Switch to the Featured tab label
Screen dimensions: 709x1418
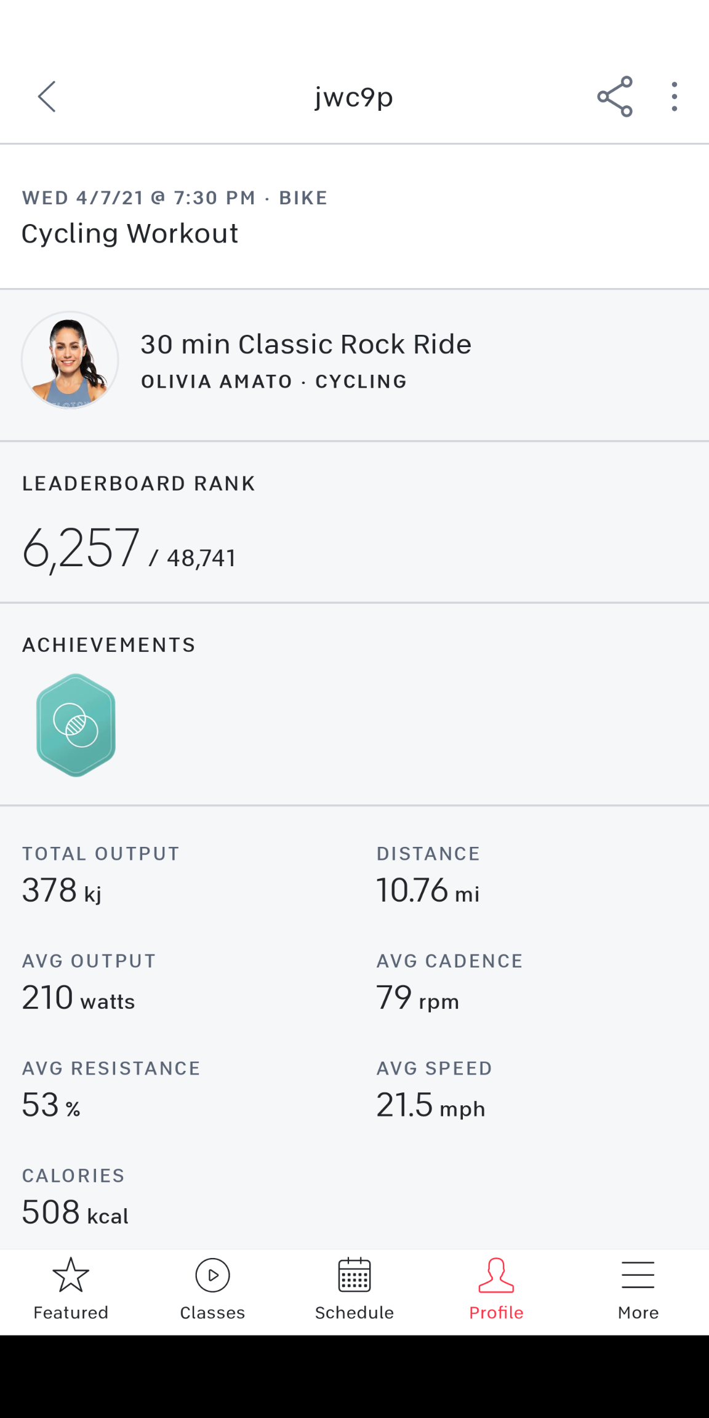click(71, 1313)
